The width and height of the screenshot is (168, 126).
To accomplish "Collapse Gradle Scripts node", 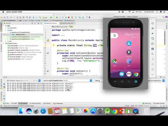I will [x=3, y=43].
